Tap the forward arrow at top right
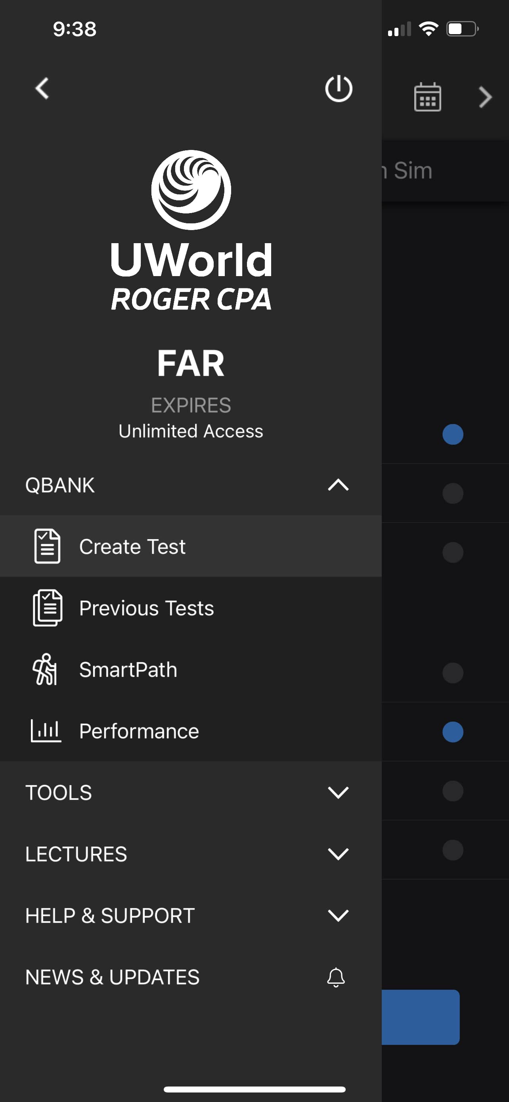Screen dimensions: 509x1102 485,97
